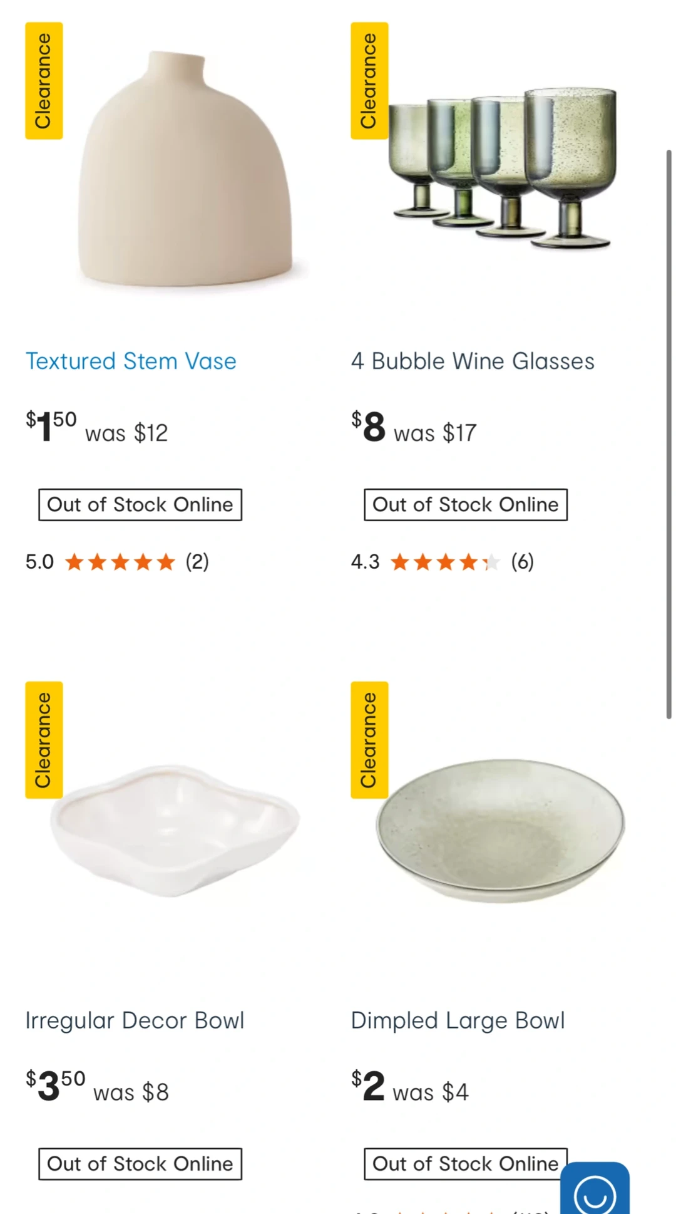676x1214 pixels.
Task: Click Out of Stock Online under Stem Vase
Action: [x=140, y=505]
